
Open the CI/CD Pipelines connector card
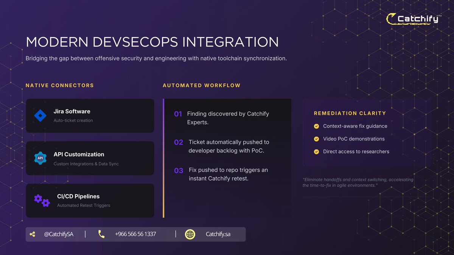click(x=90, y=201)
